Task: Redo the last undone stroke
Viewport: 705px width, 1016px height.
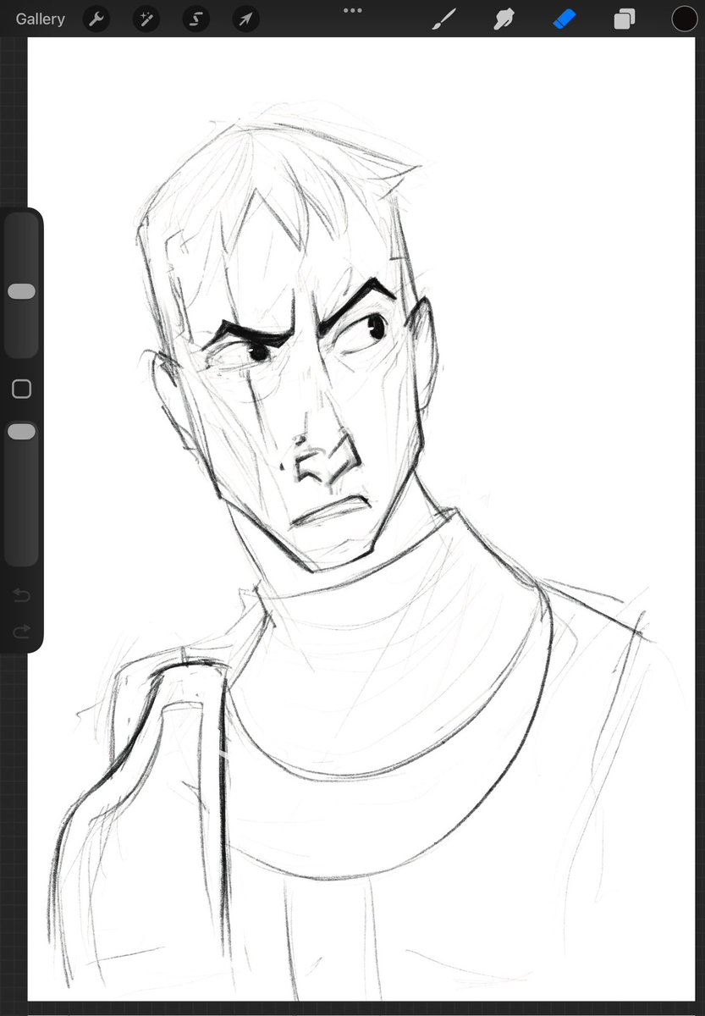Action: [x=21, y=631]
